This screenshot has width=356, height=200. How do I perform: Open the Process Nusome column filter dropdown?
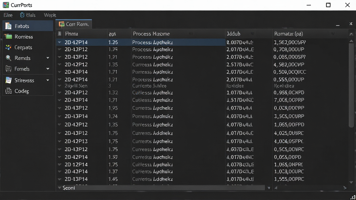point(191,34)
